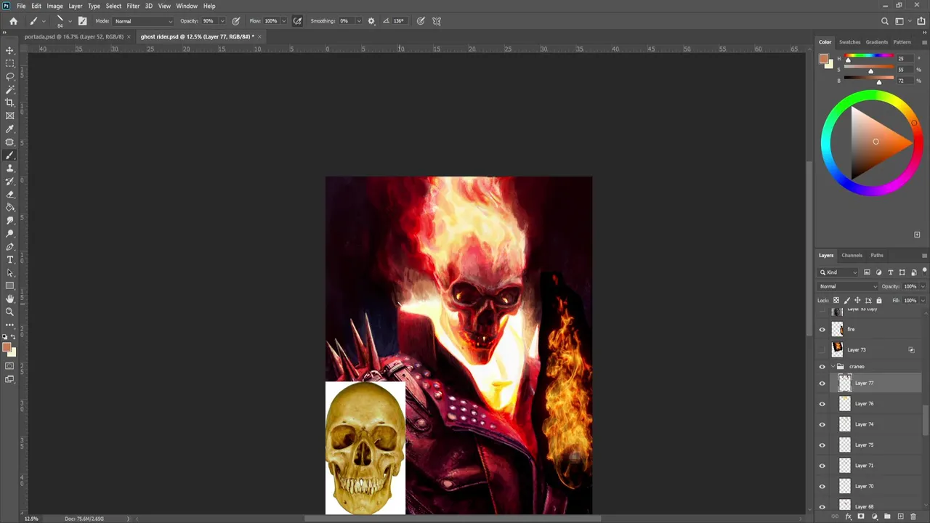The image size is (930, 523).
Task: Hide Layer 76 visibility eye
Action: click(x=822, y=404)
